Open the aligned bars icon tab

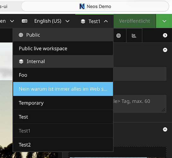click(x=134, y=35)
